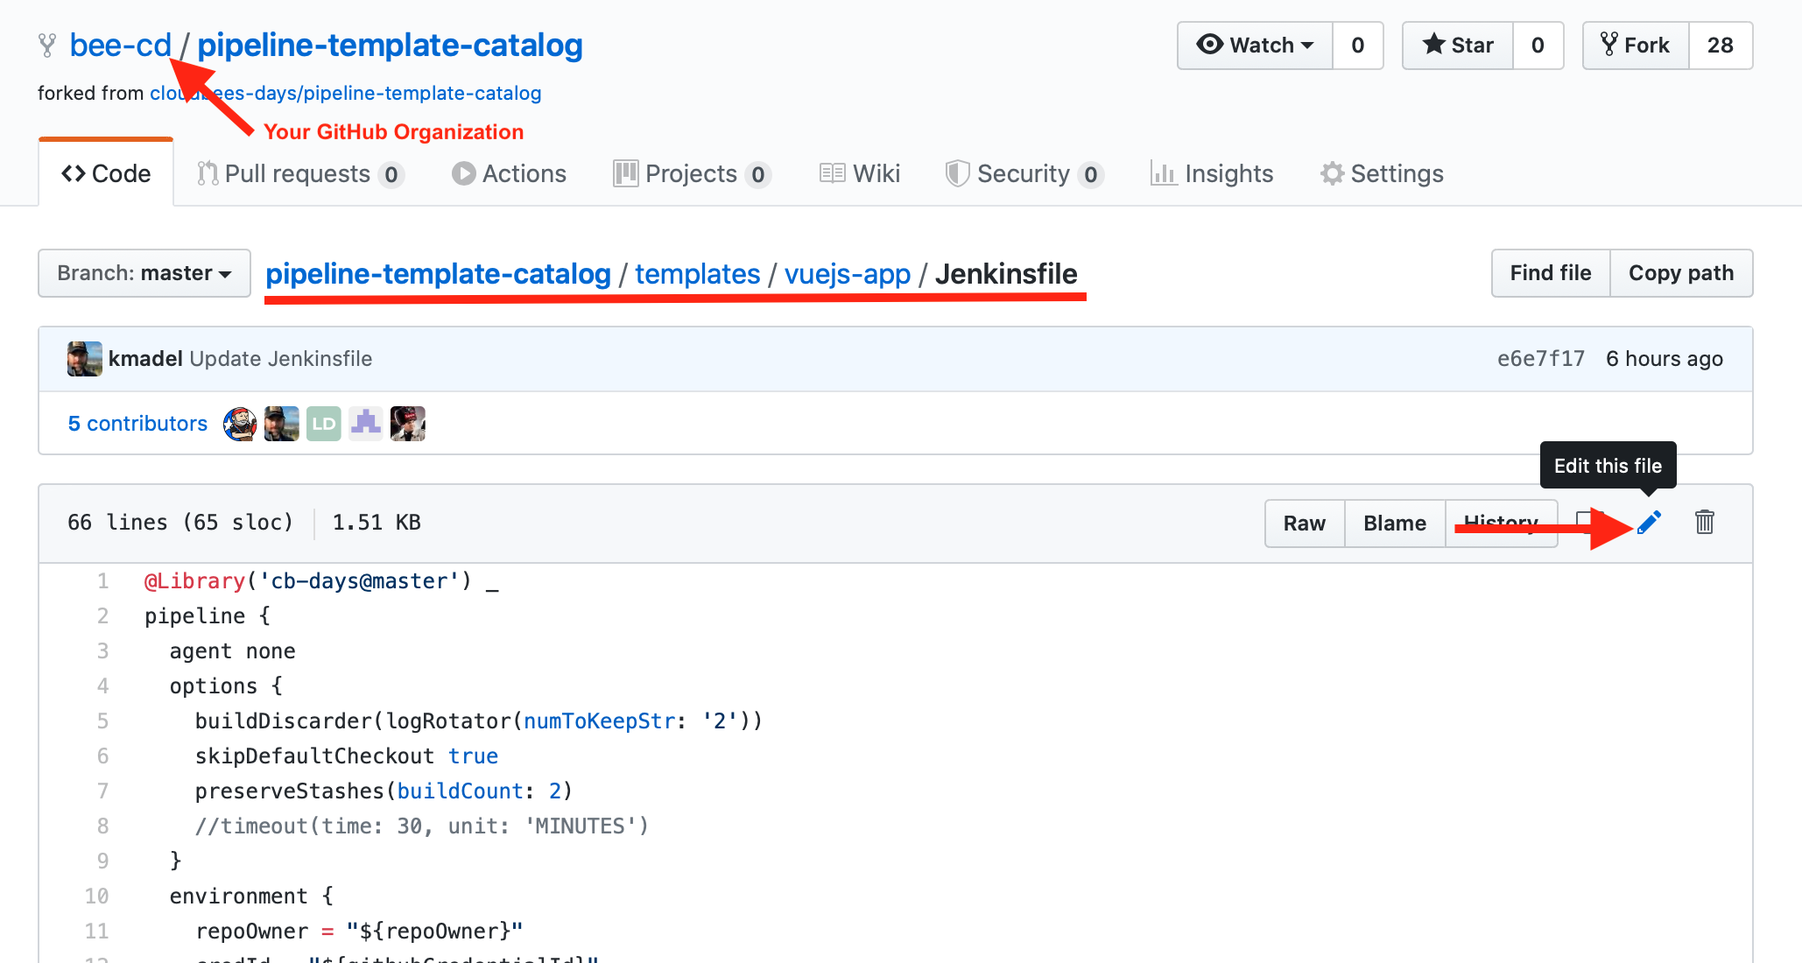Open the kmadel commit author avatar
Screen dimensions: 1802x963
pyautogui.click(x=85, y=359)
